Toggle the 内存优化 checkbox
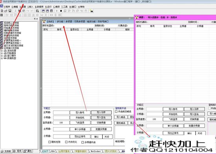 (x=66, y=142)
